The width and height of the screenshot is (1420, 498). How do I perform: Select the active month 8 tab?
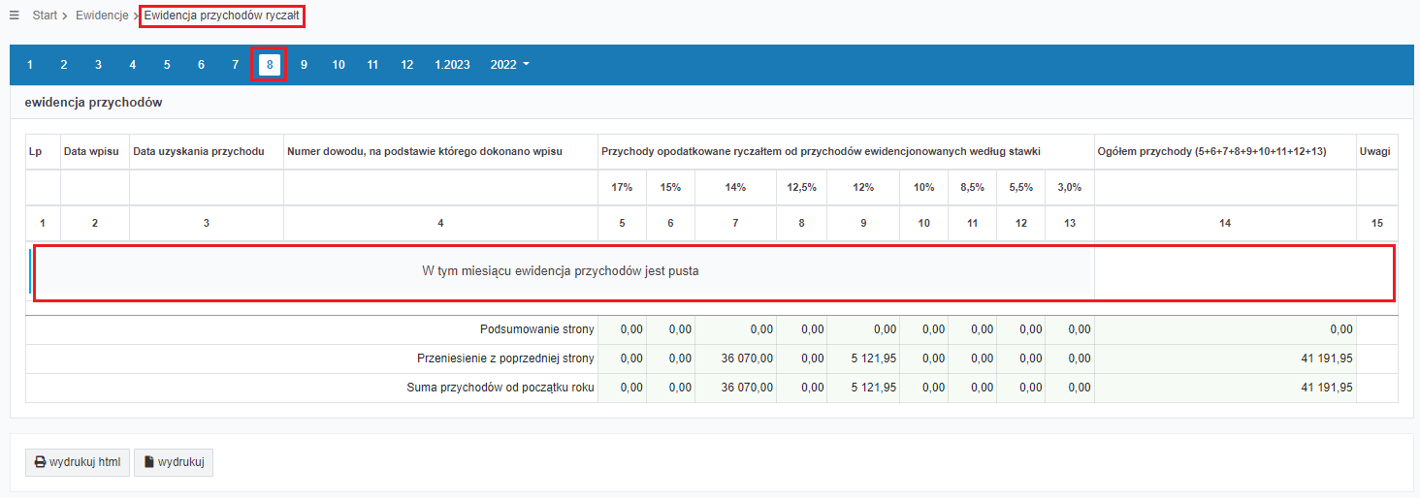point(270,65)
